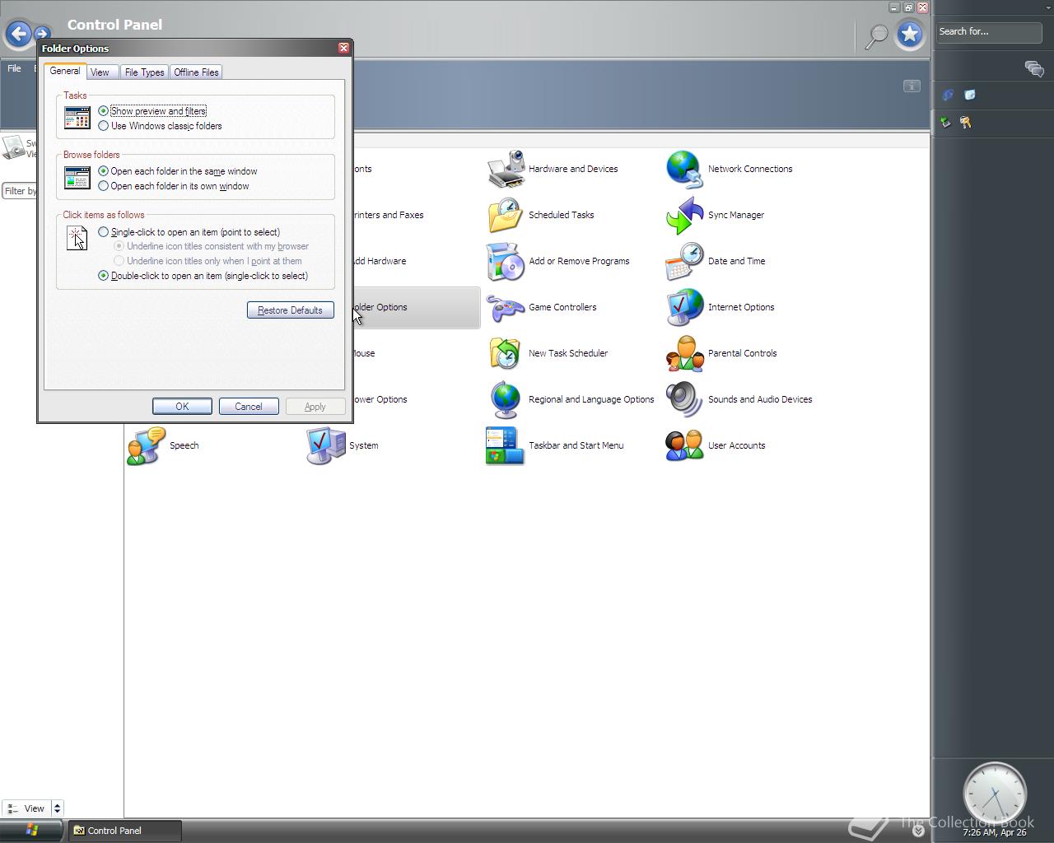
Task: Click the Folder Options label in Control Panel
Action: pos(380,307)
